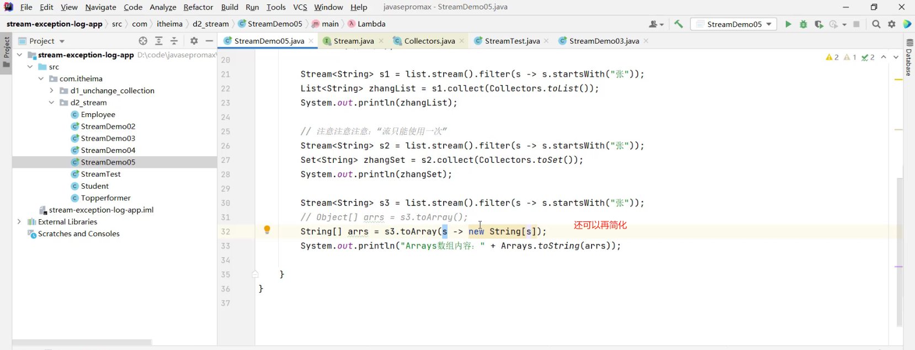The width and height of the screenshot is (915, 350).
Task: Open the Database tool window
Action: coord(909,58)
